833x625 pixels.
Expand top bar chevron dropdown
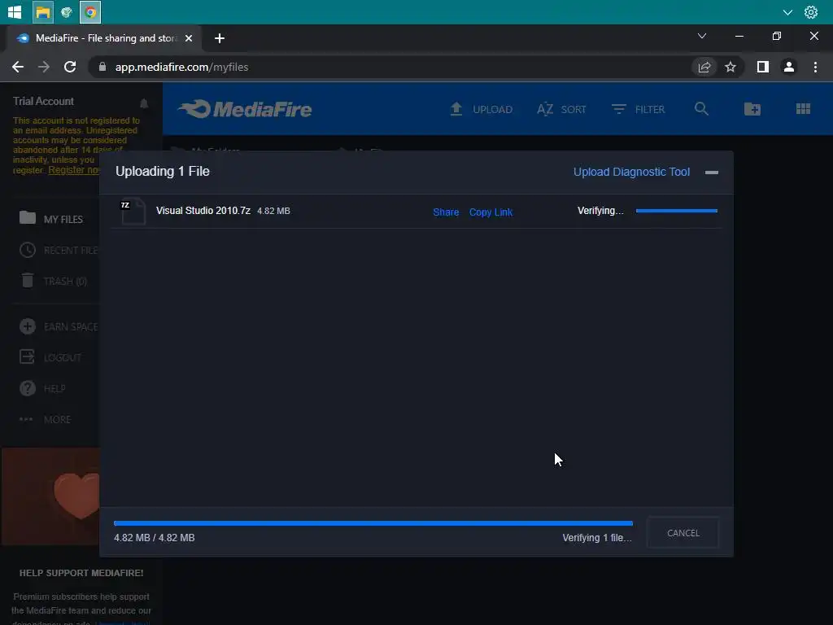[x=787, y=11]
